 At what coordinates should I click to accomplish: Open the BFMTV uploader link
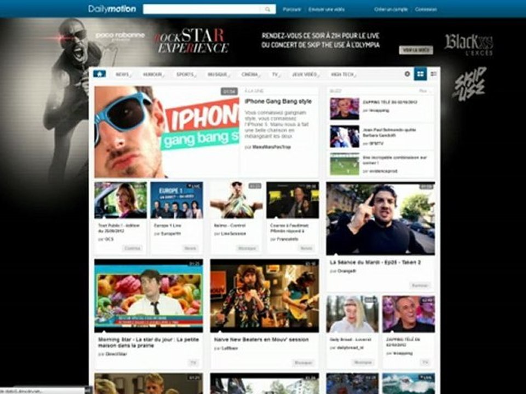tap(376, 143)
